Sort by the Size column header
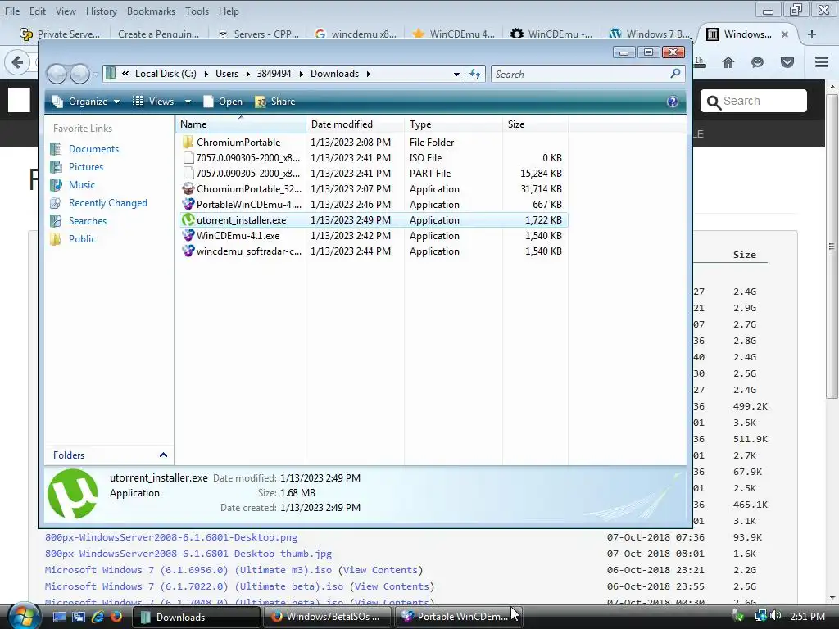839x629 pixels. point(536,124)
